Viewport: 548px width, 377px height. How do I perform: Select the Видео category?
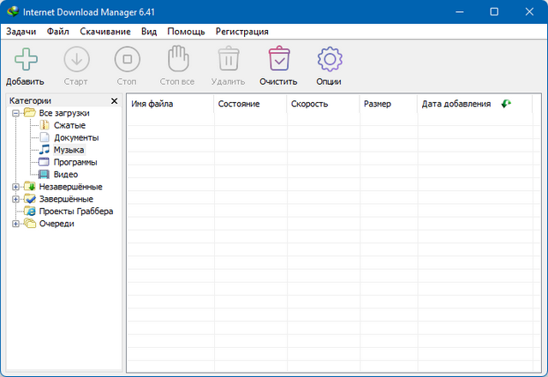click(65, 174)
